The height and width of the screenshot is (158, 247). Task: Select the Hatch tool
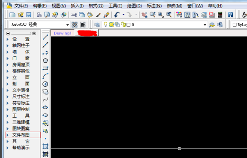[45, 146]
